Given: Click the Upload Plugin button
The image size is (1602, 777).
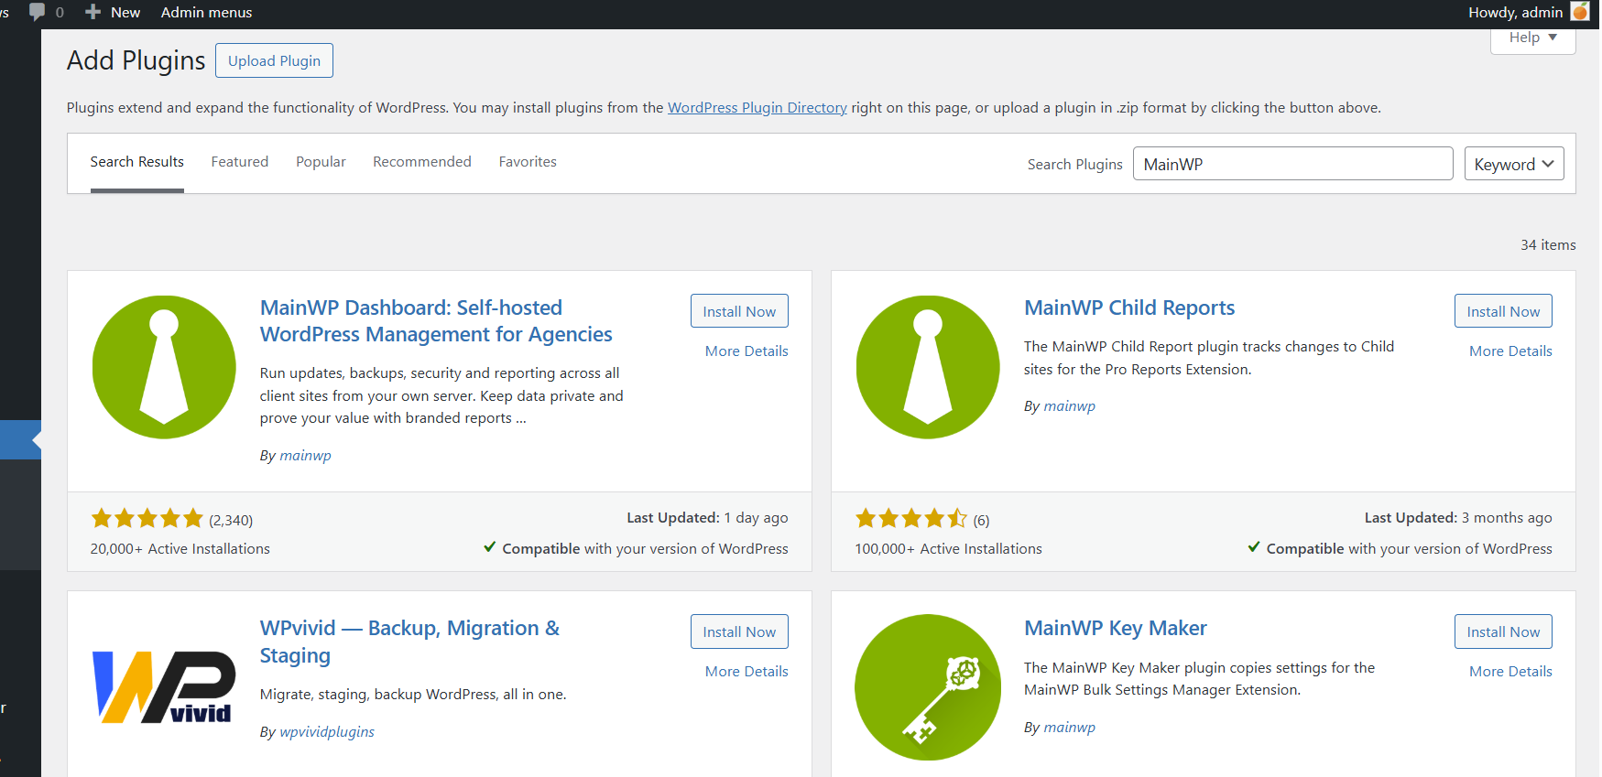Looking at the screenshot, I should point(274,60).
